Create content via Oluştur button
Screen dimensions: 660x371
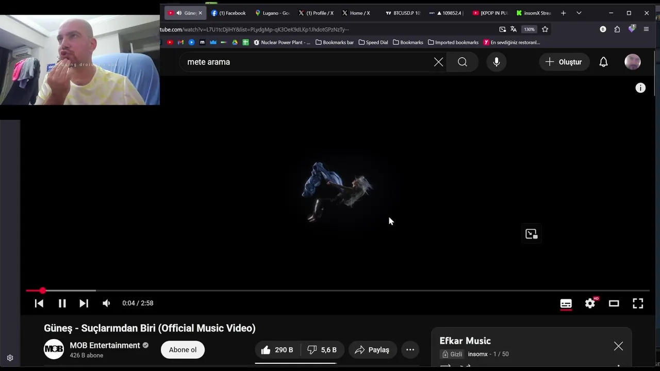[564, 62]
